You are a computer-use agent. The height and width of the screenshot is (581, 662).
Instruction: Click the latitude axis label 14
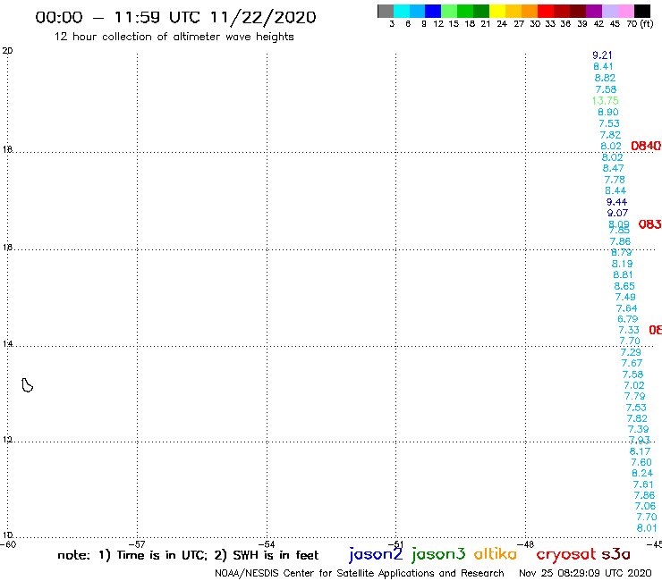[7, 344]
